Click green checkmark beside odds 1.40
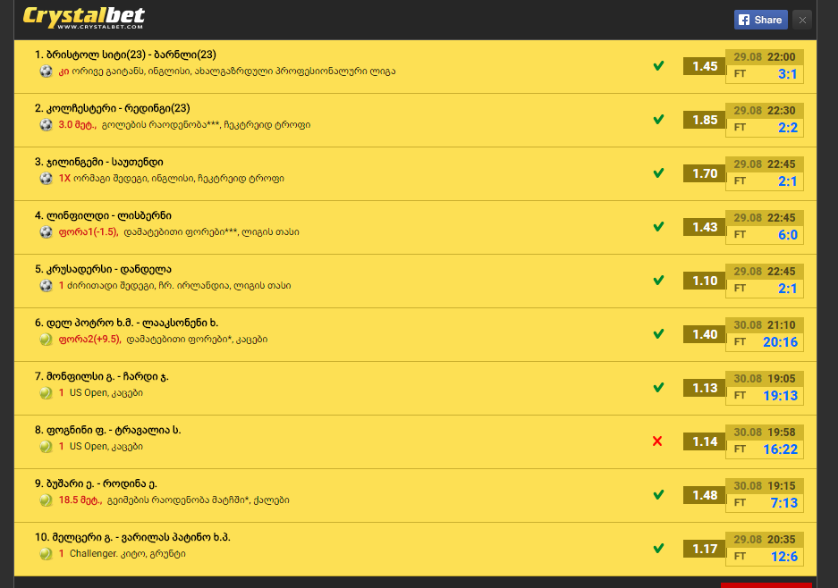The height and width of the screenshot is (588, 838). 658,334
